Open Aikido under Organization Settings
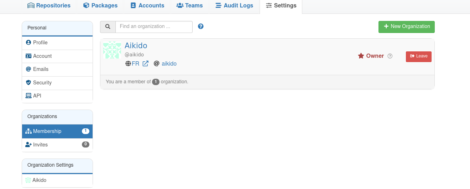 (57, 180)
